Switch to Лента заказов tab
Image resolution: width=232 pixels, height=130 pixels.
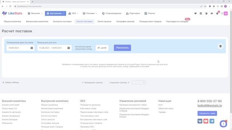[x=104, y=22]
